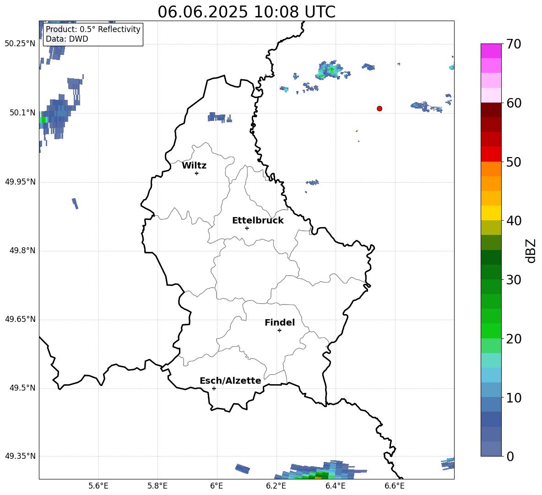Select the Findel city label
This screenshot has height=495, width=542.
(x=280, y=322)
